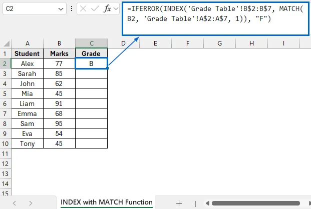Select column F header
Viewport: 311px width, 209px height.
(x=188, y=43)
